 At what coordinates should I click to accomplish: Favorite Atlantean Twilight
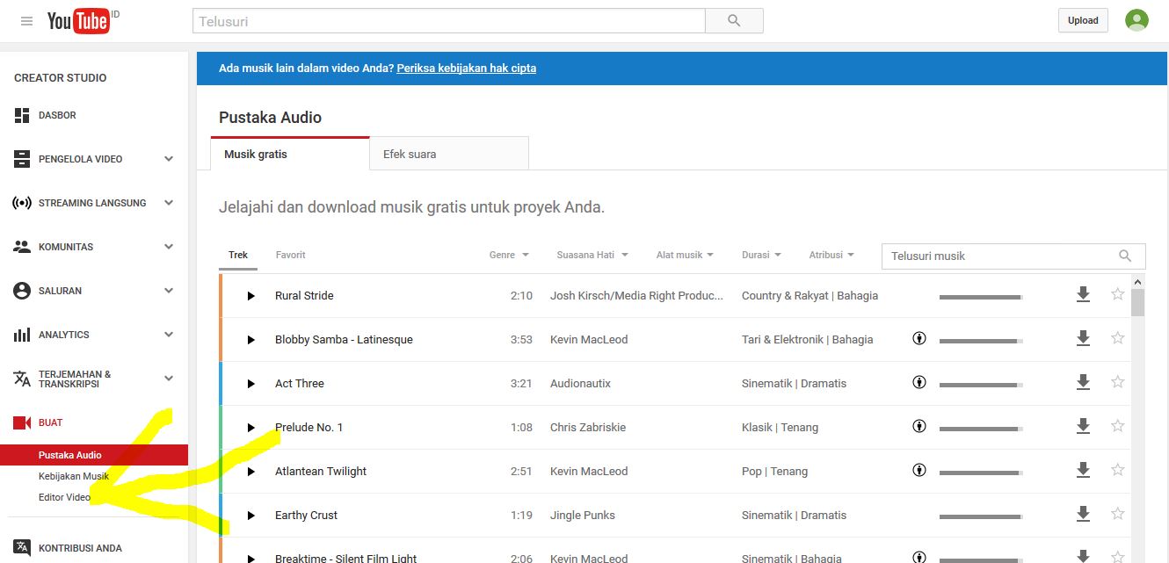tap(1118, 470)
